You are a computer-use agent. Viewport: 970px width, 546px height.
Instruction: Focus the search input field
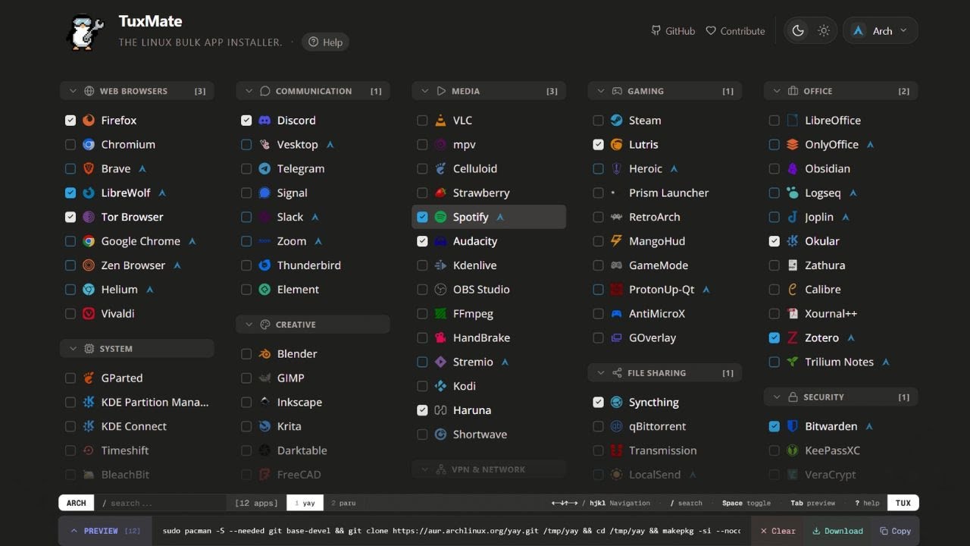point(160,503)
